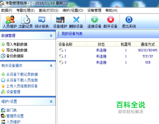
Task: Click the 管理员设置 icon
Action: point(3,116)
